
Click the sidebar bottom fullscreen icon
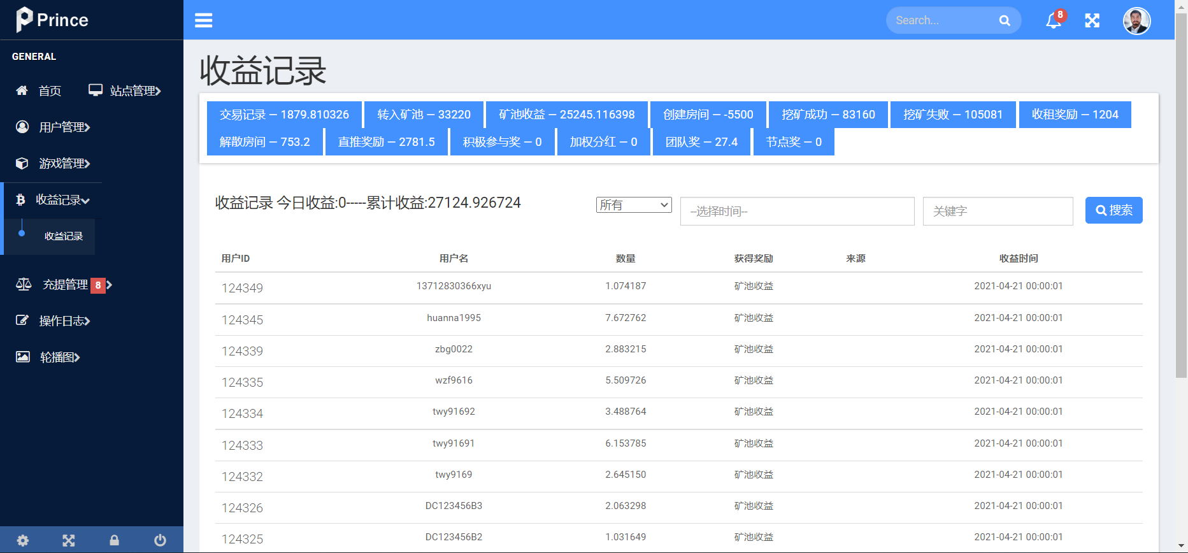coord(69,540)
